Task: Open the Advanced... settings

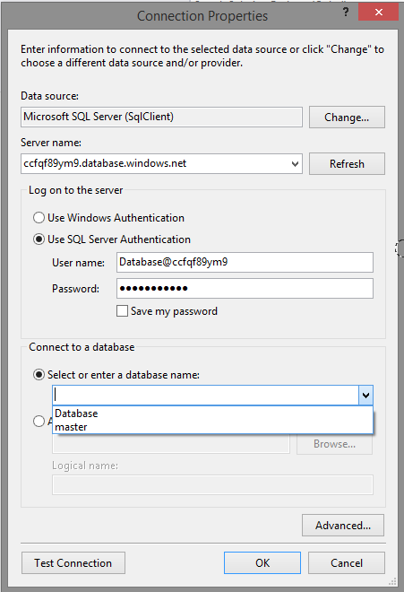Action: coord(343,525)
